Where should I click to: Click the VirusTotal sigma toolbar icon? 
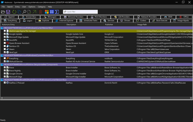pyautogui.click(x=57, y=12)
